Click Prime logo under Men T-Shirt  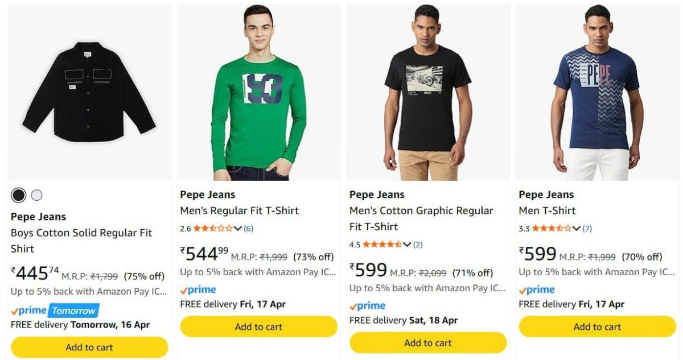(537, 290)
